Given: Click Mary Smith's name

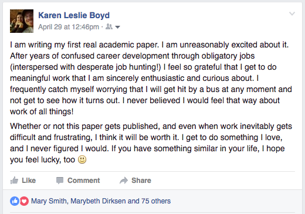Looking at the screenshot, I should (x=49, y=201).
